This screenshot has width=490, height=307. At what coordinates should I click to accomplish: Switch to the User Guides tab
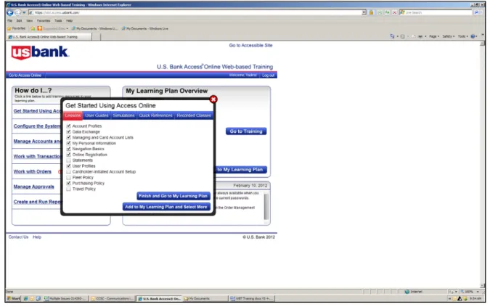pyautogui.click(x=97, y=115)
